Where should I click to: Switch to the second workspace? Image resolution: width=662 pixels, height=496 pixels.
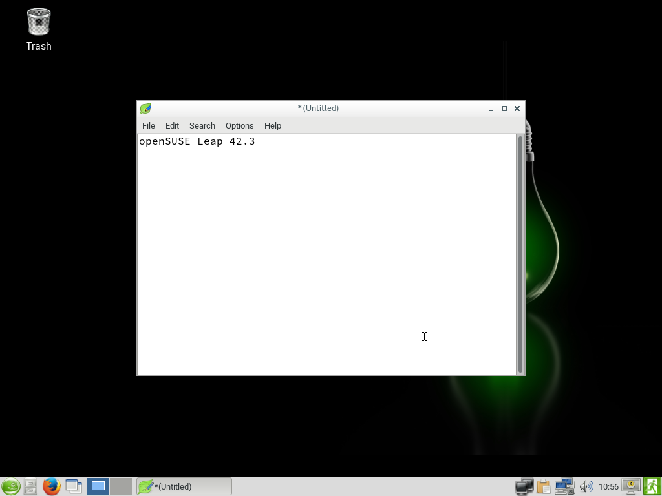pyautogui.click(x=121, y=486)
